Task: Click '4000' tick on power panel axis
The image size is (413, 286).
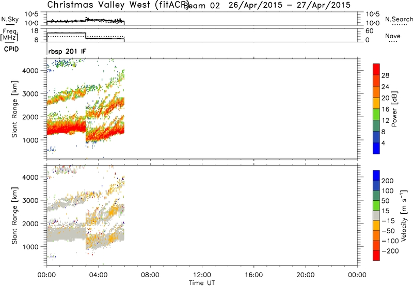Action: click(x=30, y=71)
